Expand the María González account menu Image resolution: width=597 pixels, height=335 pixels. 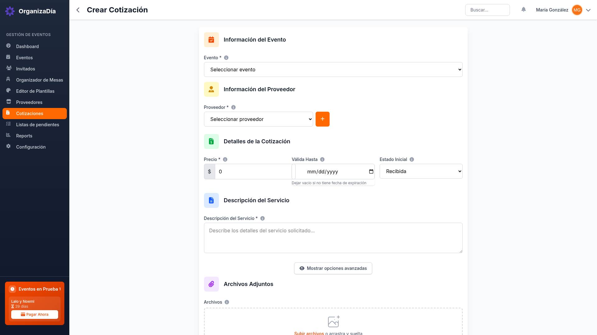(x=588, y=10)
